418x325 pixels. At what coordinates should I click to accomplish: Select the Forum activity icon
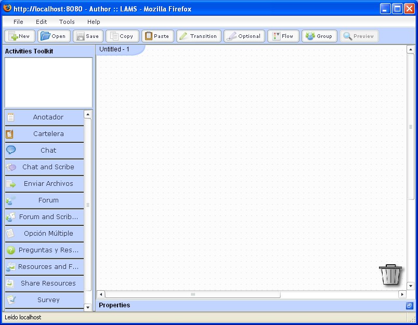[10, 200]
